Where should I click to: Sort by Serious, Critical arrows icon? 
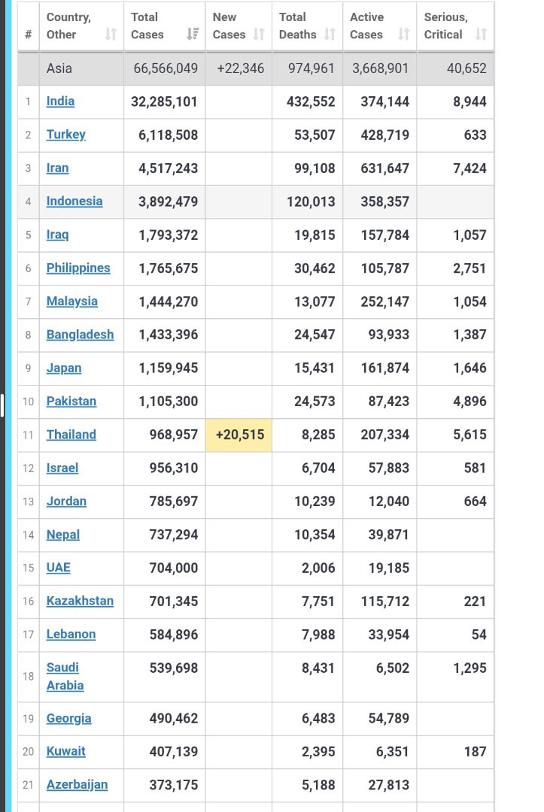[482, 34]
